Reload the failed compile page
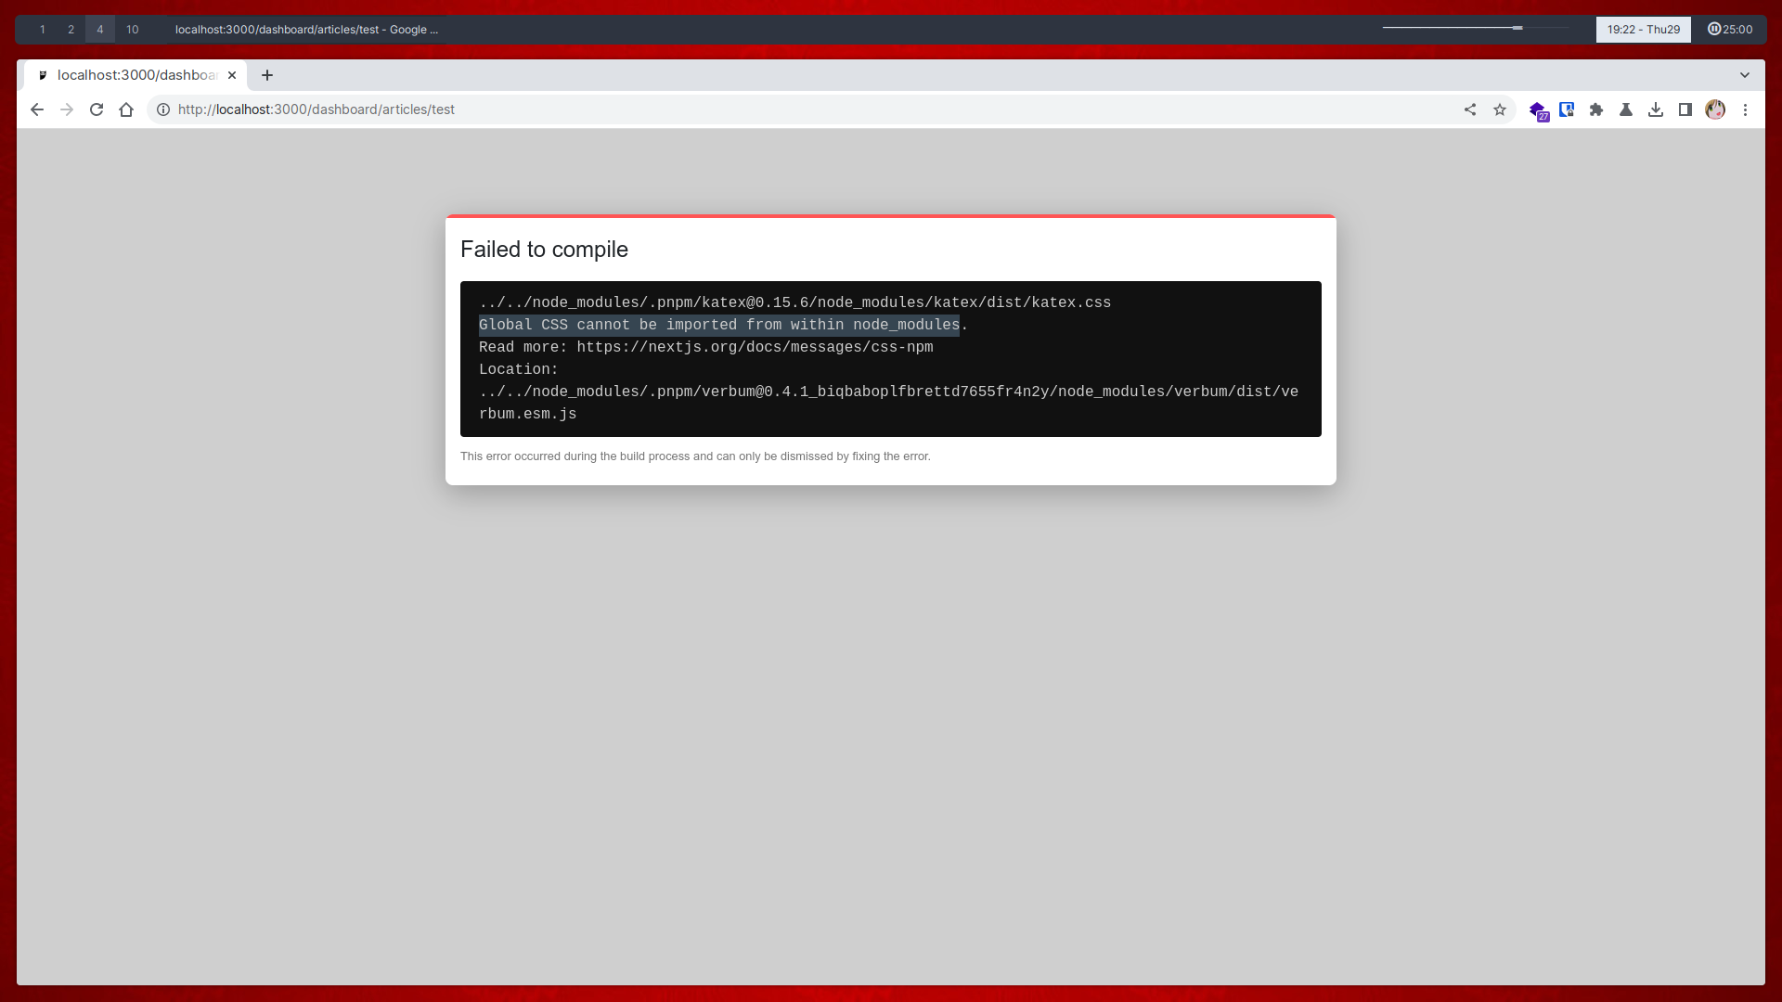Screen dimensions: 1782x1002 [97, 109]
